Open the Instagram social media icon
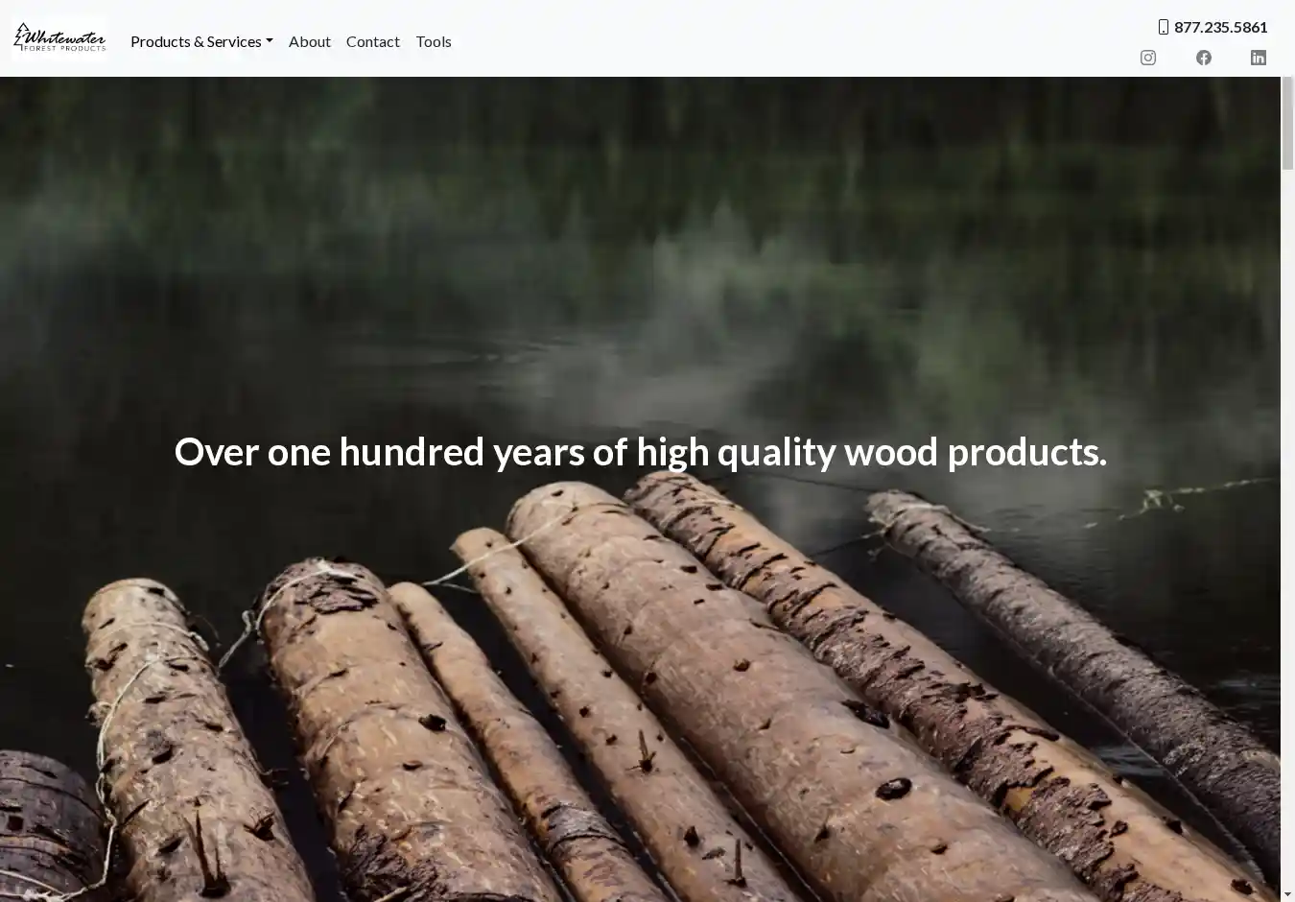Viewport: 1295px width, 902px height. tap(1147, 58)
